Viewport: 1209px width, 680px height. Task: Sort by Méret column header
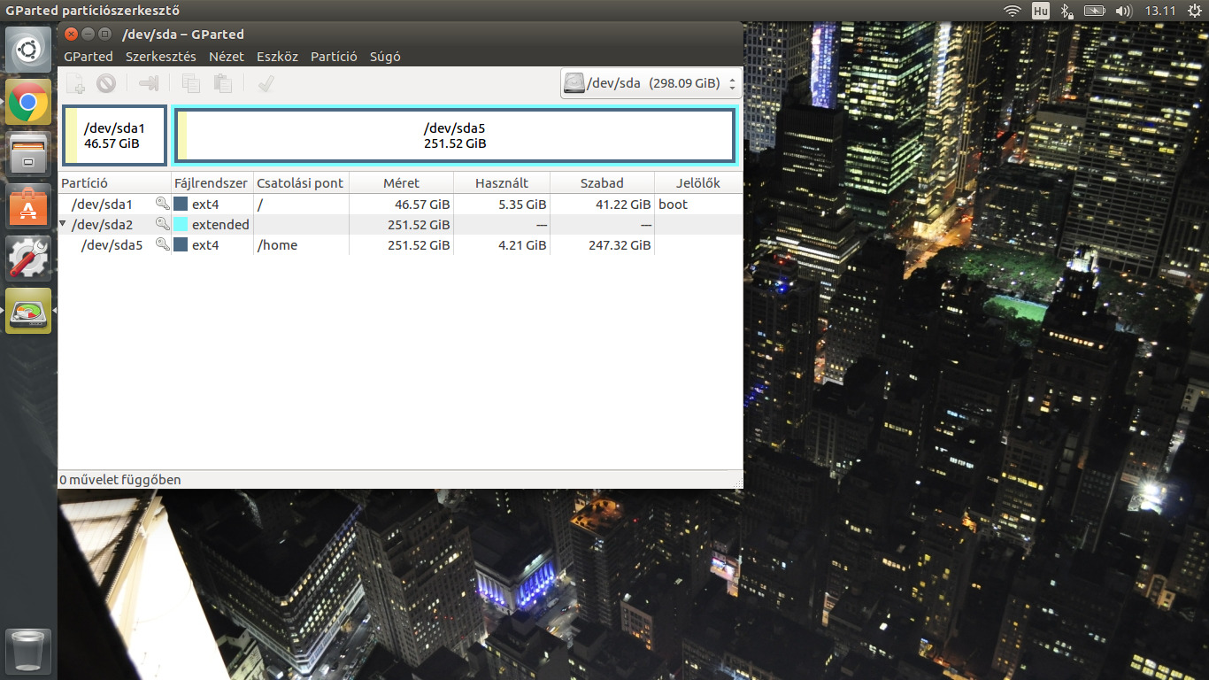pyautogui.click(x=401, y=182)
